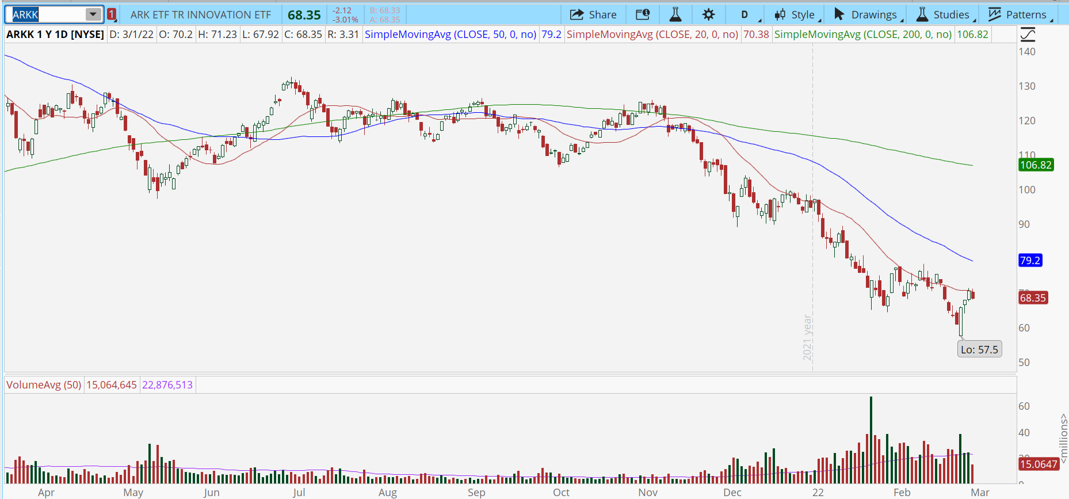Viewport: 1069px width, 499px height.
Task: Click the Apr label on time axis
Action: click(46, 493)
